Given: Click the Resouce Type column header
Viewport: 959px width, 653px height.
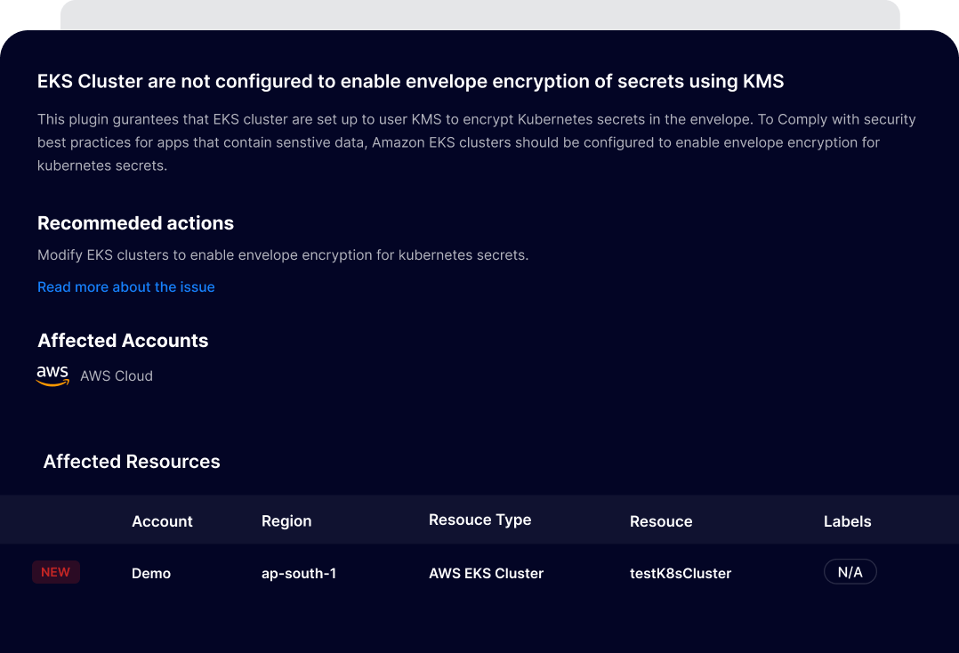Looking at the screenshot, I should [479, 520].
